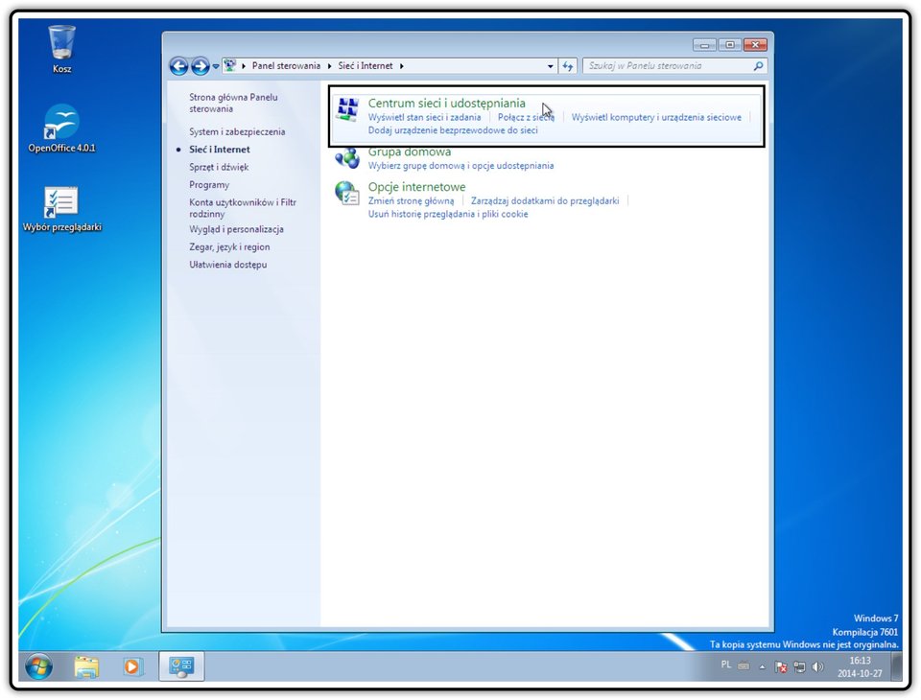
Task: Click Usuń historię przeglądania i pliki cookie
Action: (x=448, y=214)
